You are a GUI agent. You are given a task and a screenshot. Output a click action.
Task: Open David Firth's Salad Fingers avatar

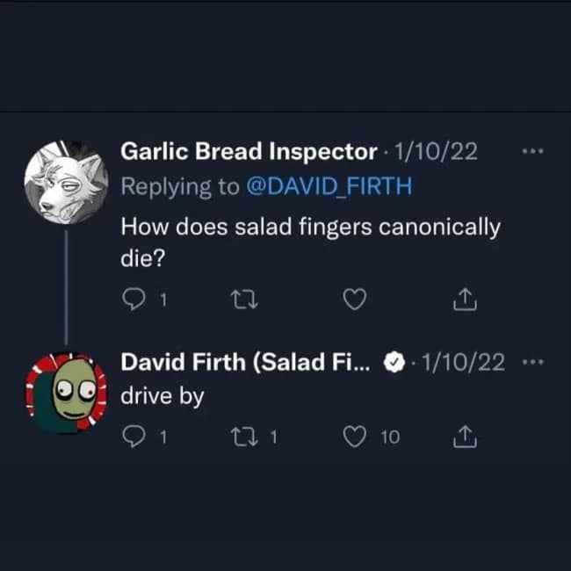tap(65, 392)
